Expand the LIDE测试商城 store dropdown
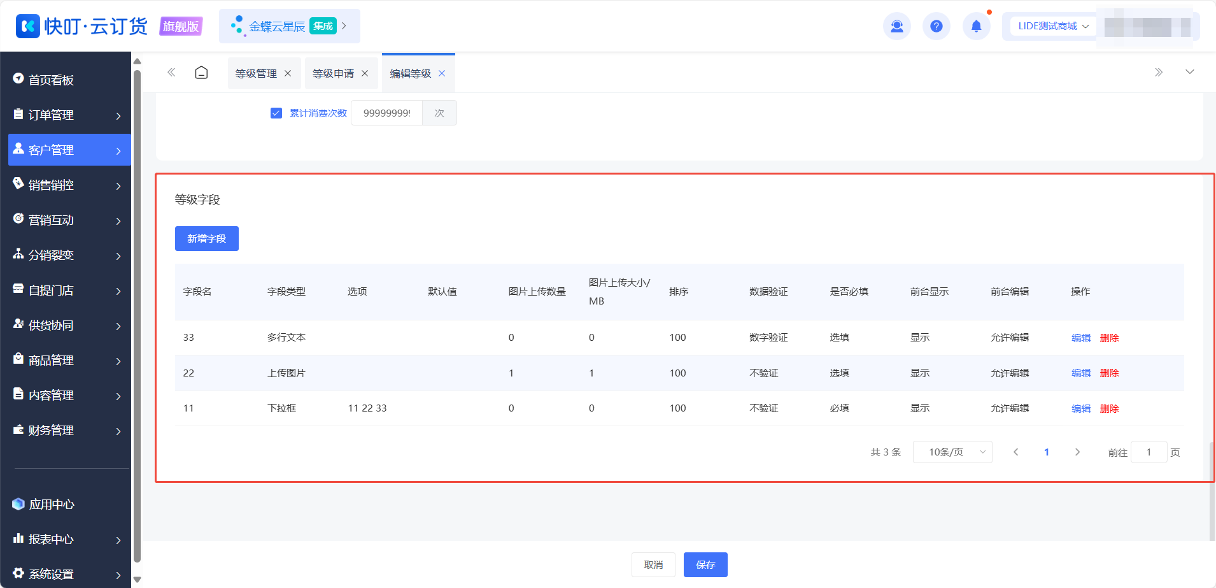The height and width of the screenshot is (588, 1216). point(1053,26)
